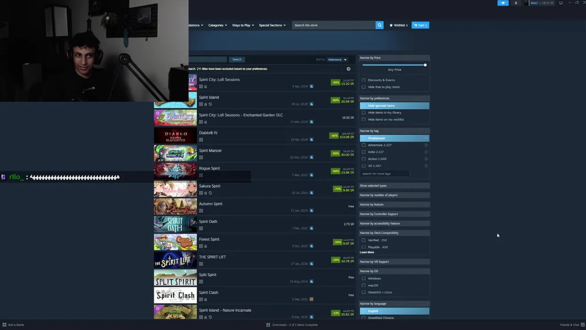586x330 pixels.
Task: Switch to Big Picture mode icon
Action: click(x=561, y=3)
